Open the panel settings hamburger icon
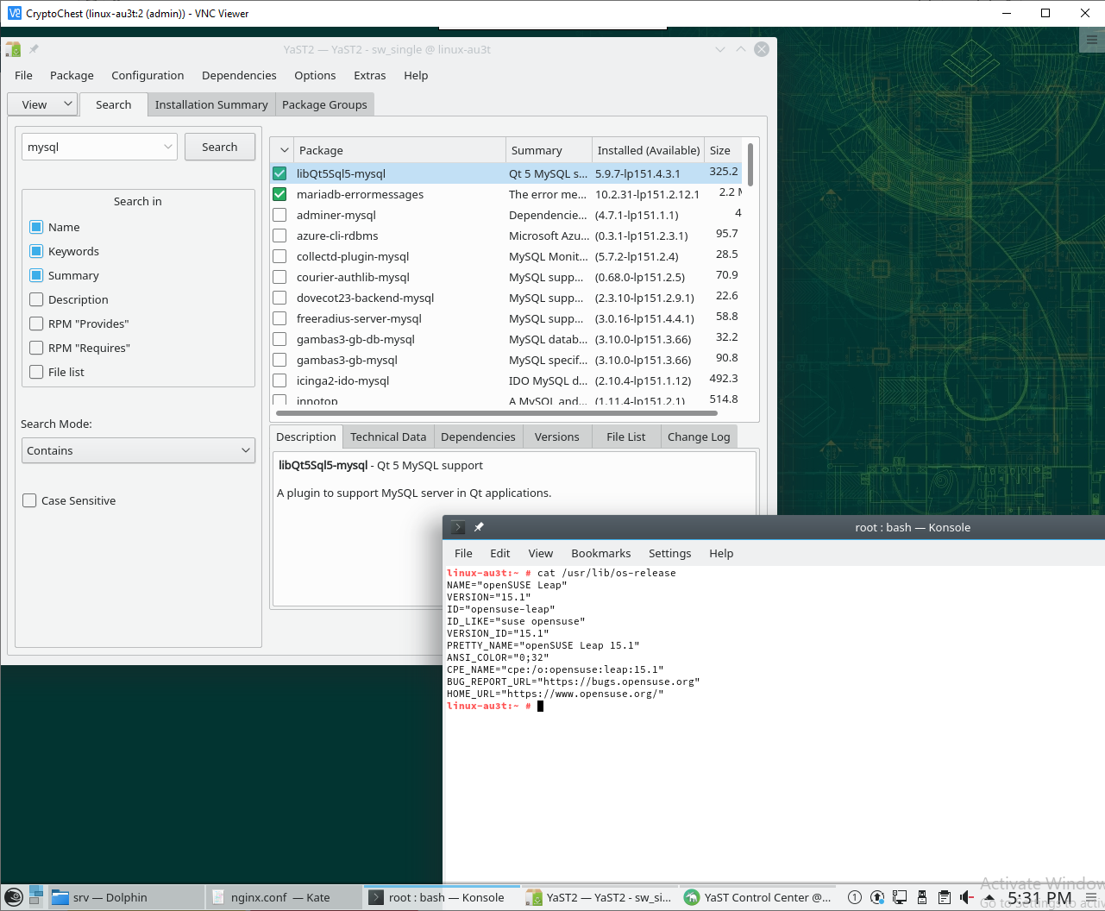The width and height of the screenshot is (1105, 911). tap(1091, 897)
